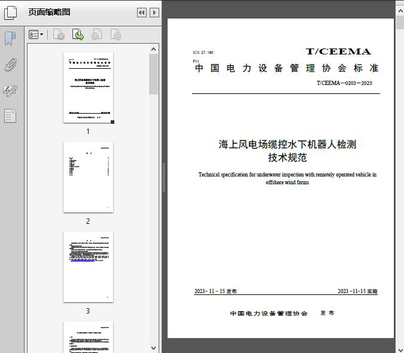Open the Attachments paperclip panel
The height and width of the screenshot is (353, 404).
tap(10, 65)
